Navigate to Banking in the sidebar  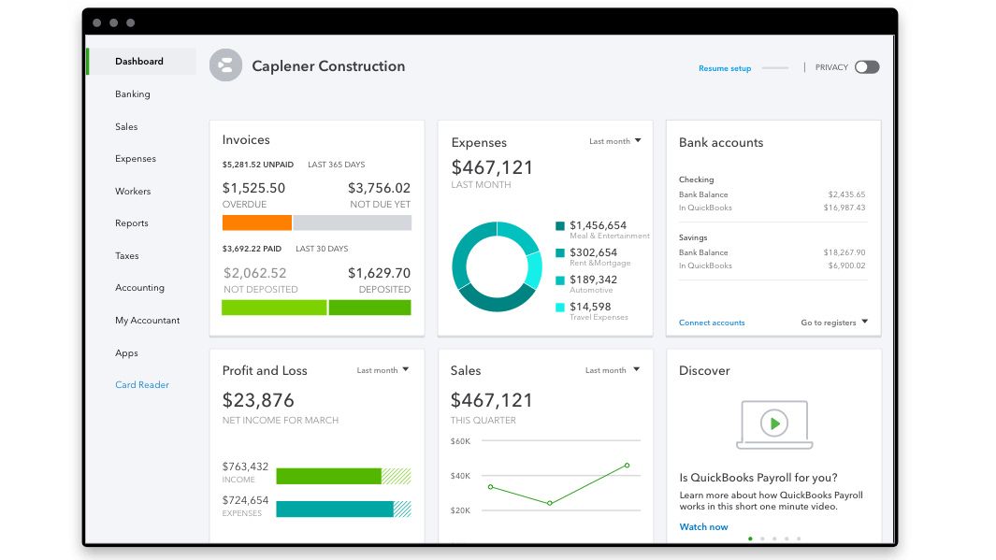pos(132,94)
